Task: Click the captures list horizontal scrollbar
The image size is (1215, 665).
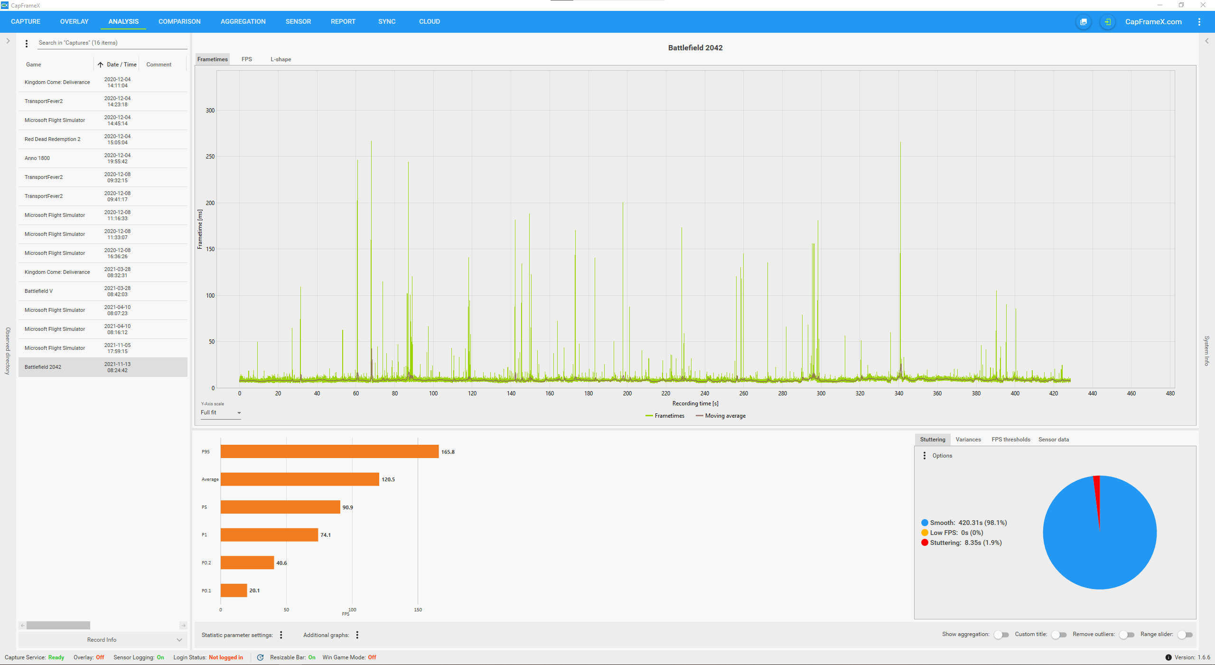Action: [58, 626]
